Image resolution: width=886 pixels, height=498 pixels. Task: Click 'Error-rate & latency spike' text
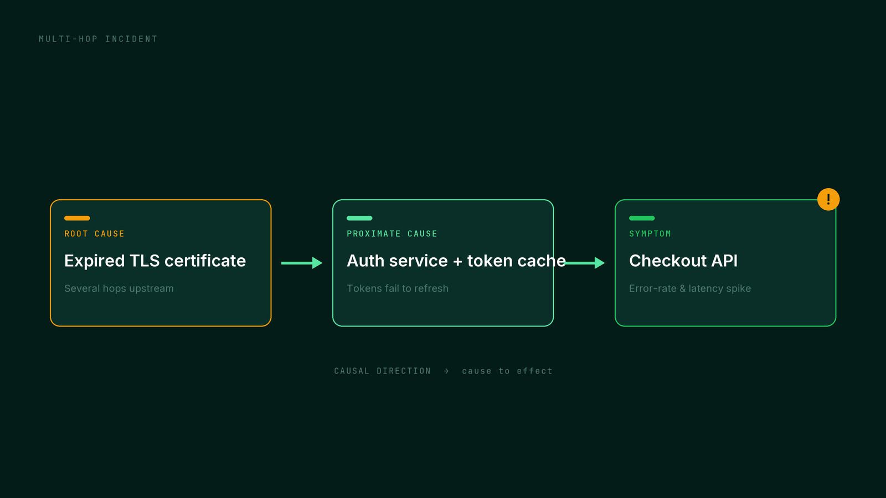click(x=690, y=288)
